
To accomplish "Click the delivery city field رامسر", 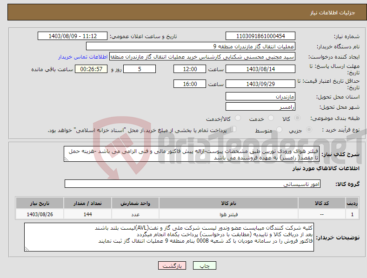I will tap(260, 107).
